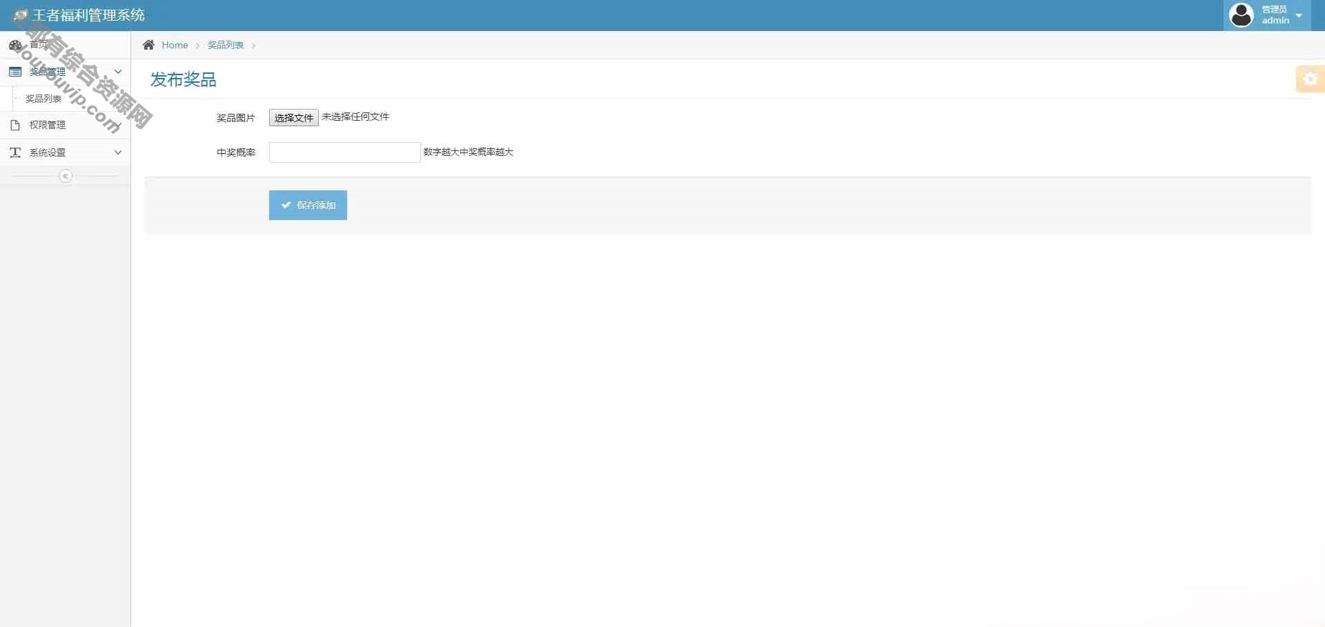Click the checkmark icon on save button
This screenshot has height=627, width=1325.
click(286, 205)
